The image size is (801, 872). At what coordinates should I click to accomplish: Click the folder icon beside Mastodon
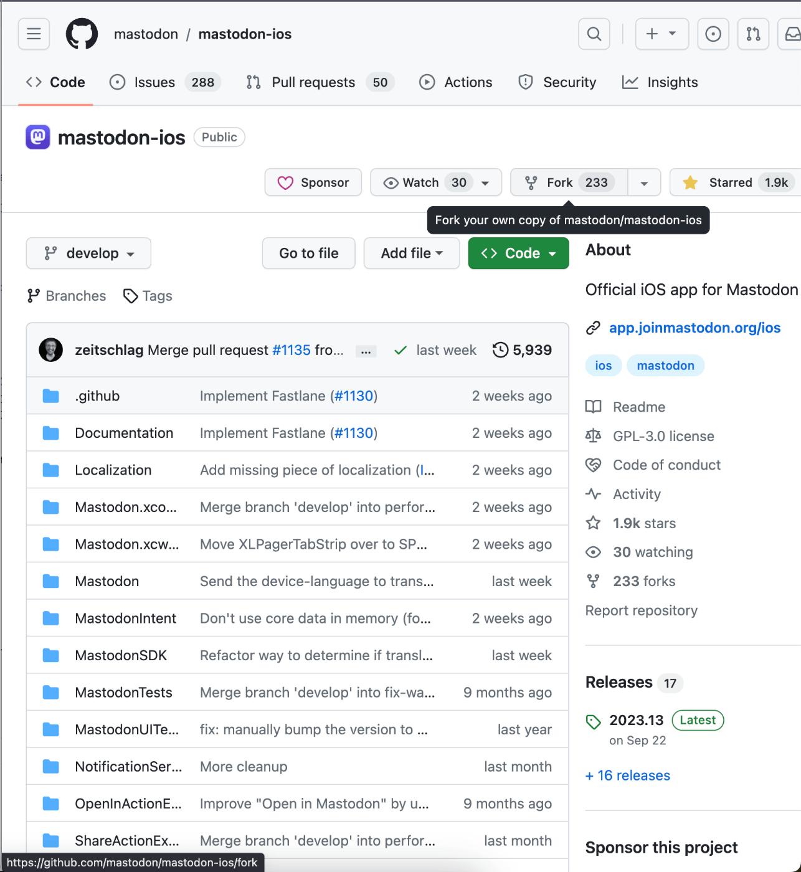(51, 581)
